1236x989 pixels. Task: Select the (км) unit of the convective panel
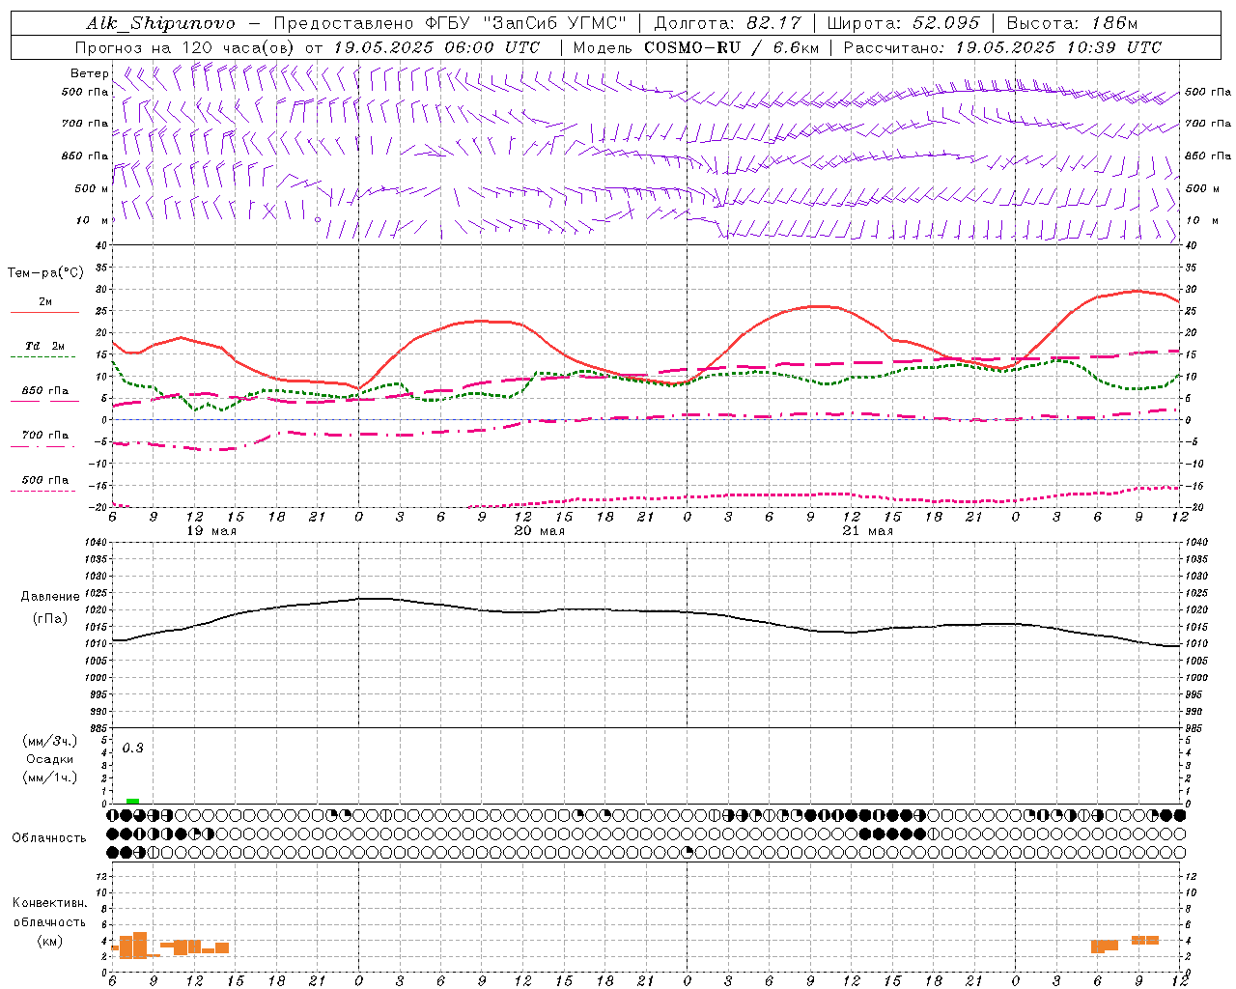[x=50, y=941]
